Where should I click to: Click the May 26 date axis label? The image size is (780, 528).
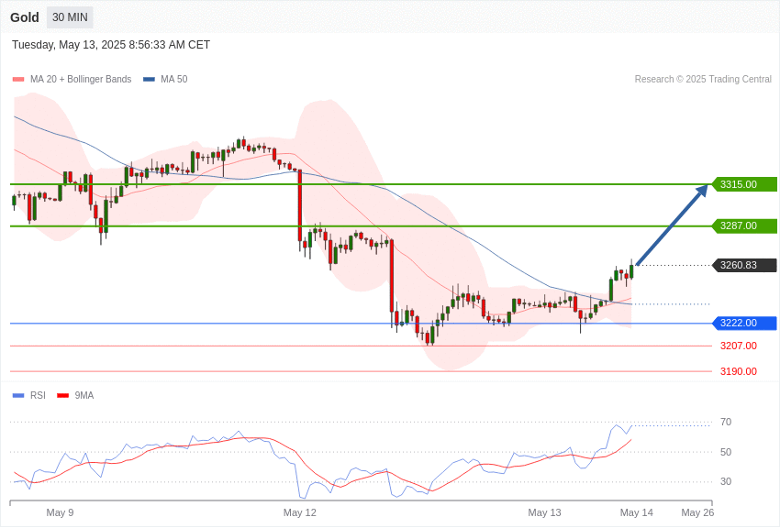[x=697, y=512]
